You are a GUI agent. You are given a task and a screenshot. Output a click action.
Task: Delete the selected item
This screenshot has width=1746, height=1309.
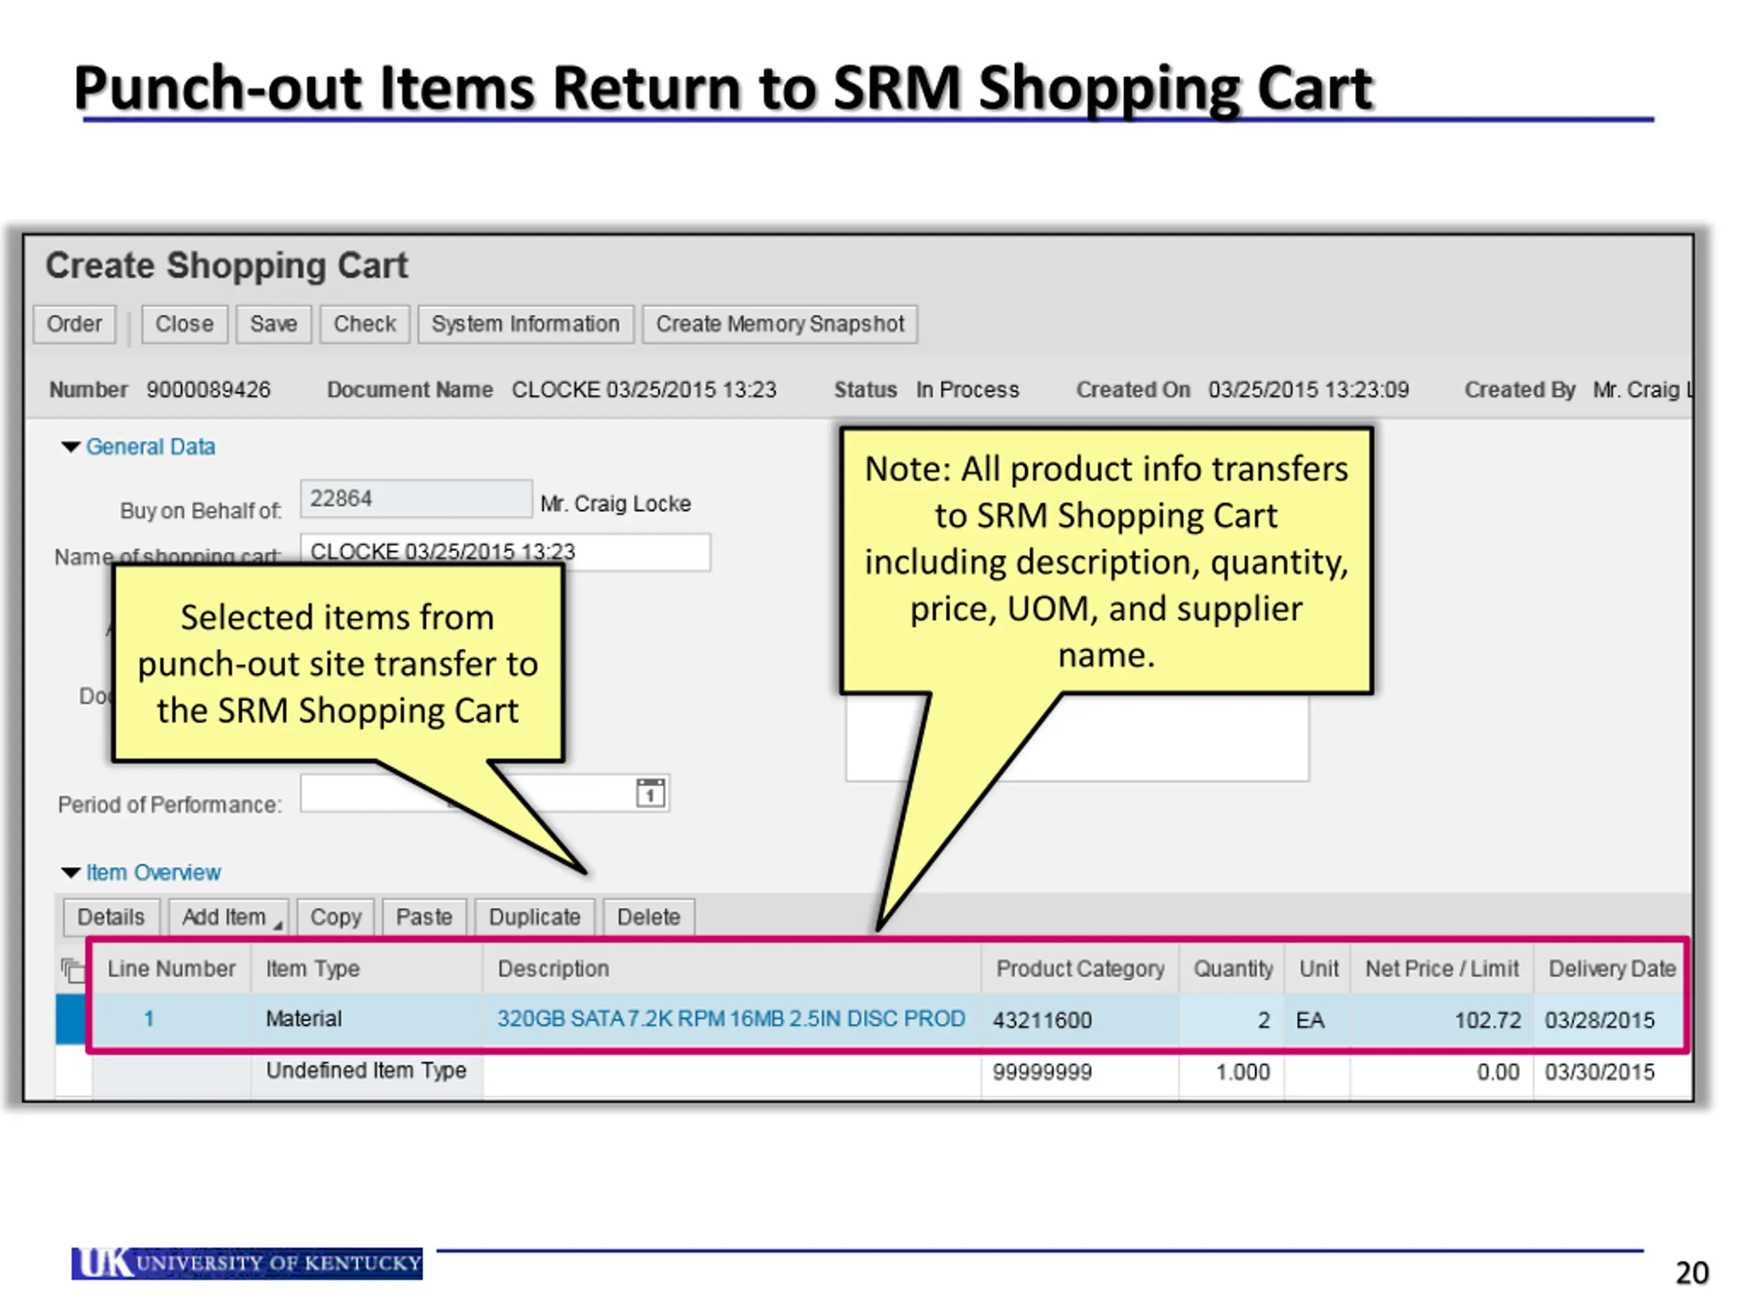point(648,917)
